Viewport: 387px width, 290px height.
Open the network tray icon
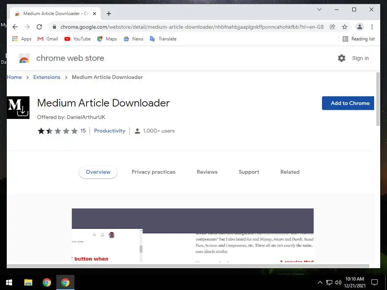pos(329,282)
